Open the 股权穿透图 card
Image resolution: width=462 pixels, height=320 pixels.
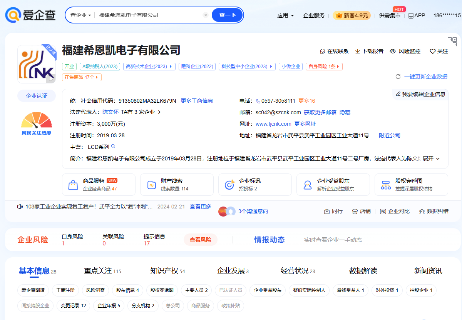coord(411,185)
